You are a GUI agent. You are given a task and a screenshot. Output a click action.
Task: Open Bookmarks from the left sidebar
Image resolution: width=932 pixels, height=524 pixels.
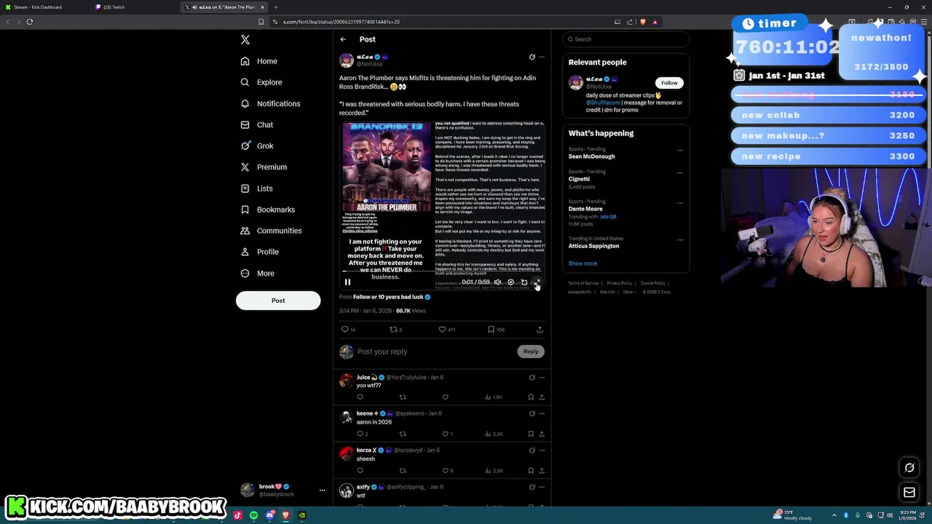pos(267,210)
